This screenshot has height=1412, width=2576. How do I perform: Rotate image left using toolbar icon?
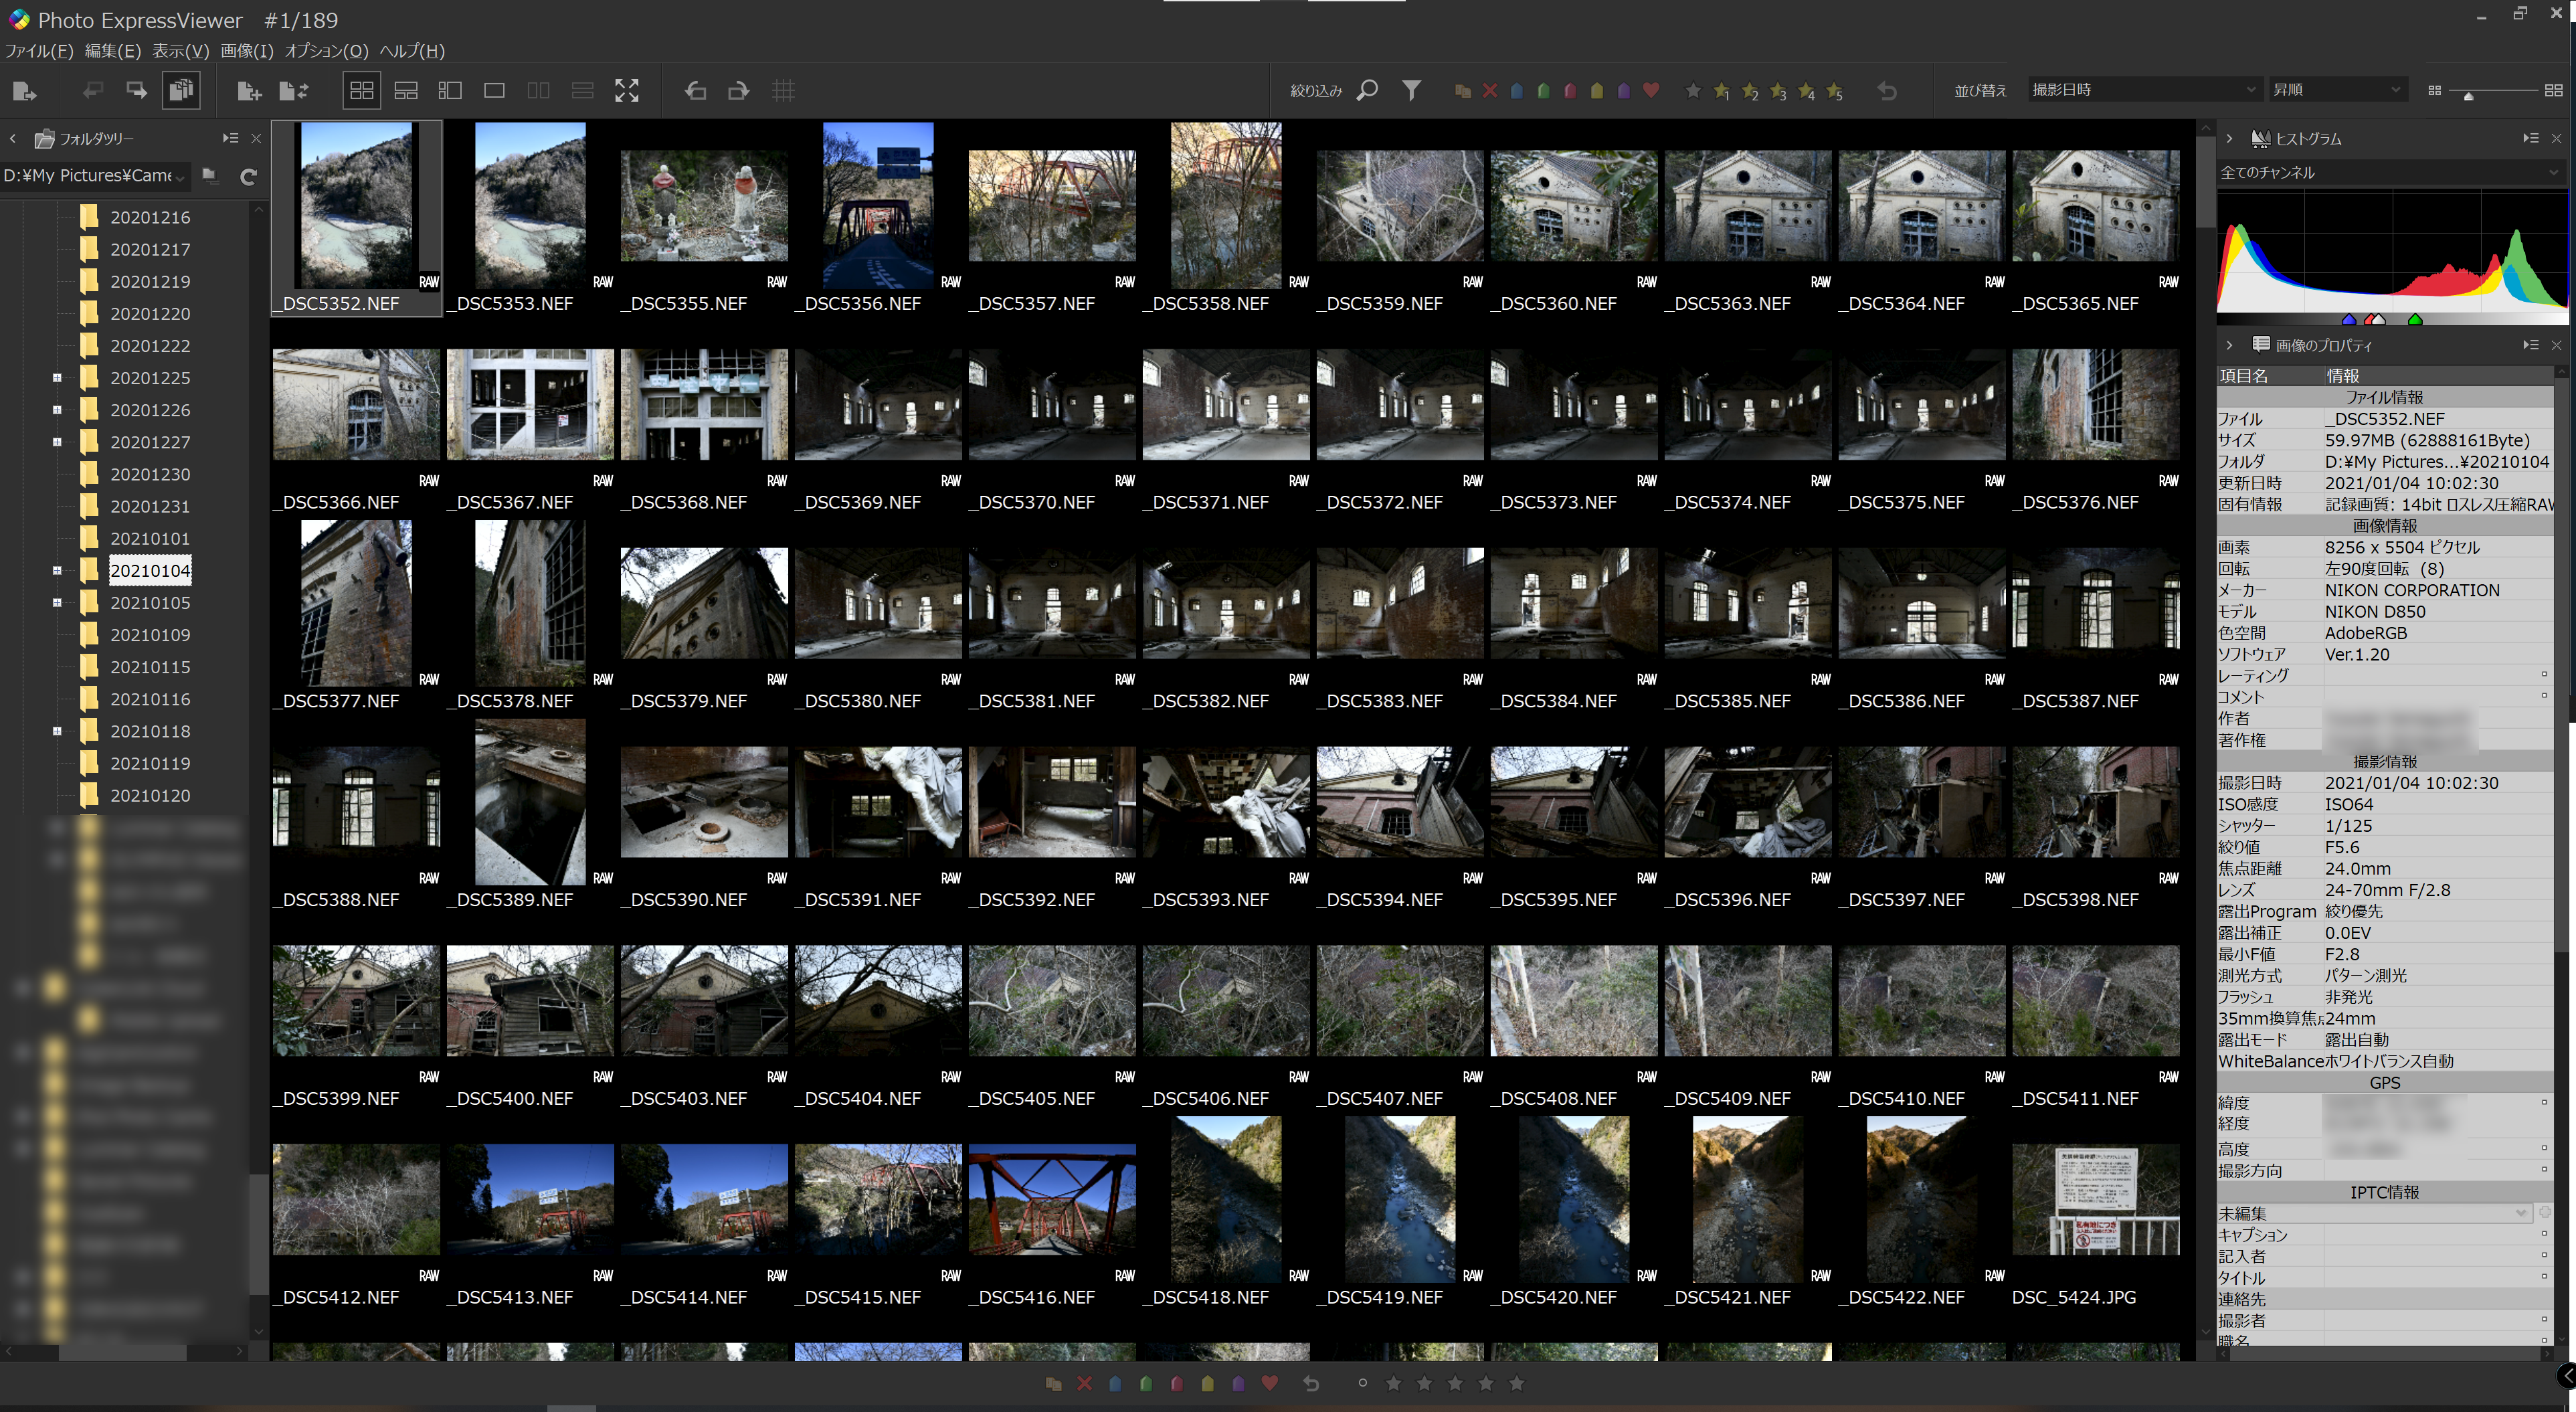pos(695,91)
